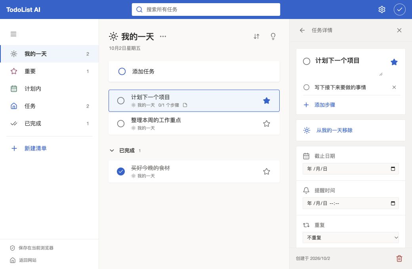Open the sort tasks arrows icon

click(256, 36)
